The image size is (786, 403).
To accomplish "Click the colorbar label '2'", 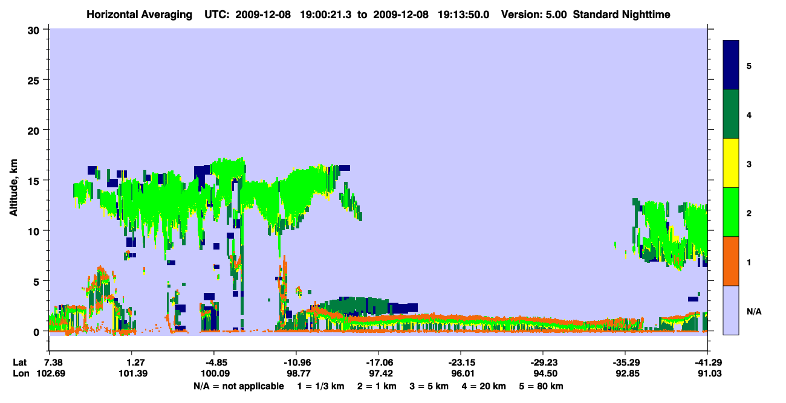I will [749, 213].
